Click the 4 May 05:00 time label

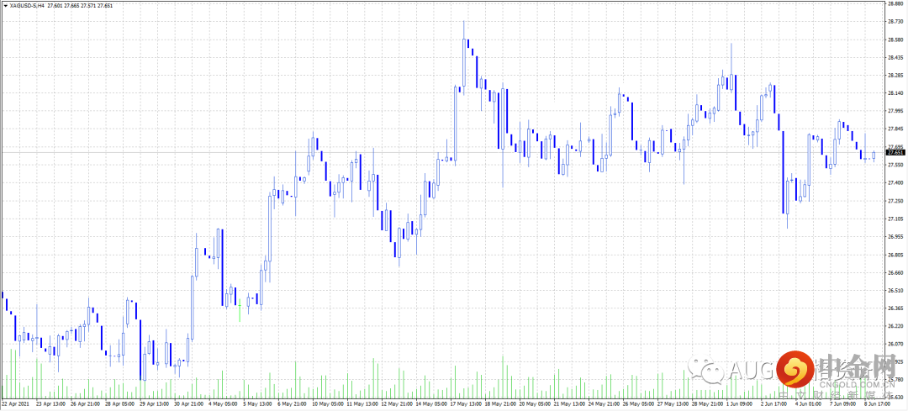(223, 403)
